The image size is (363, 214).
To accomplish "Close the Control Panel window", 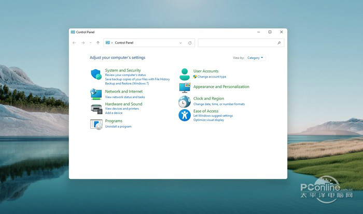I will point(282,32).
